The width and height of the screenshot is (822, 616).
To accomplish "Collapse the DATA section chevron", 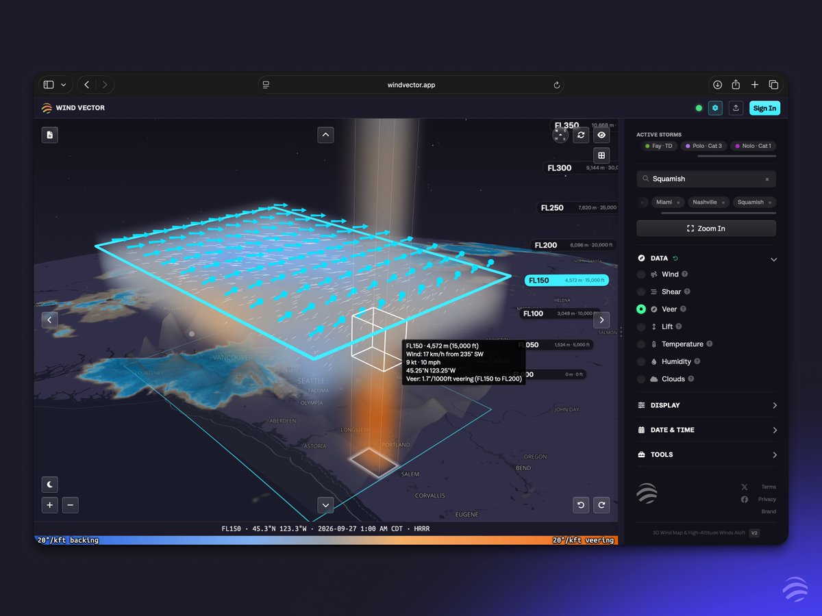I will pos(773,259).
